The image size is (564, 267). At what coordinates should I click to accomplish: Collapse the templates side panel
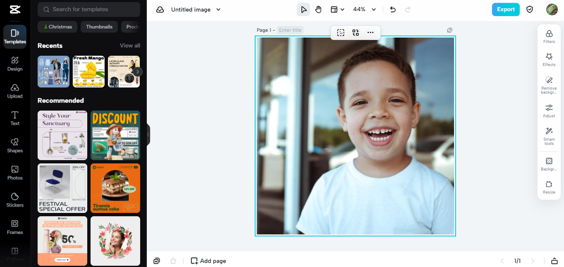(x=148, y=135)
